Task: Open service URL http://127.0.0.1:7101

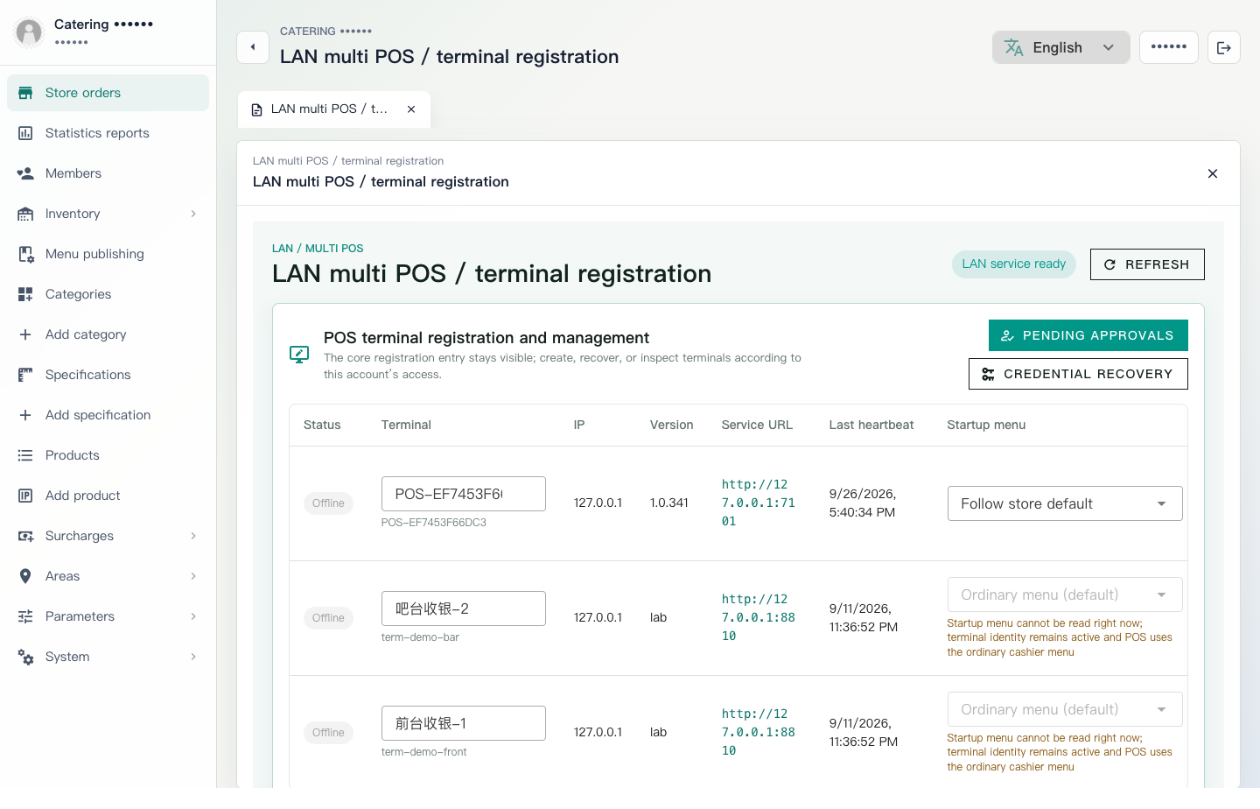Action: click(758, 503)
